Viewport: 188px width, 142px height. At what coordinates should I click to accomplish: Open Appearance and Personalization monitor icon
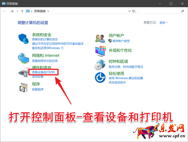tap(100, 51)
